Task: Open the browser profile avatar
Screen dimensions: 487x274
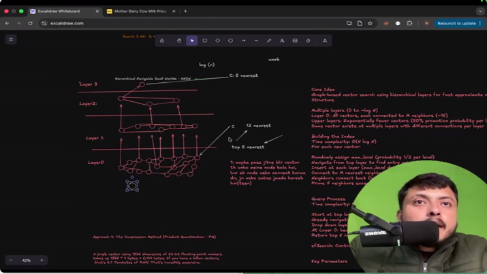Action: point(427,23)
